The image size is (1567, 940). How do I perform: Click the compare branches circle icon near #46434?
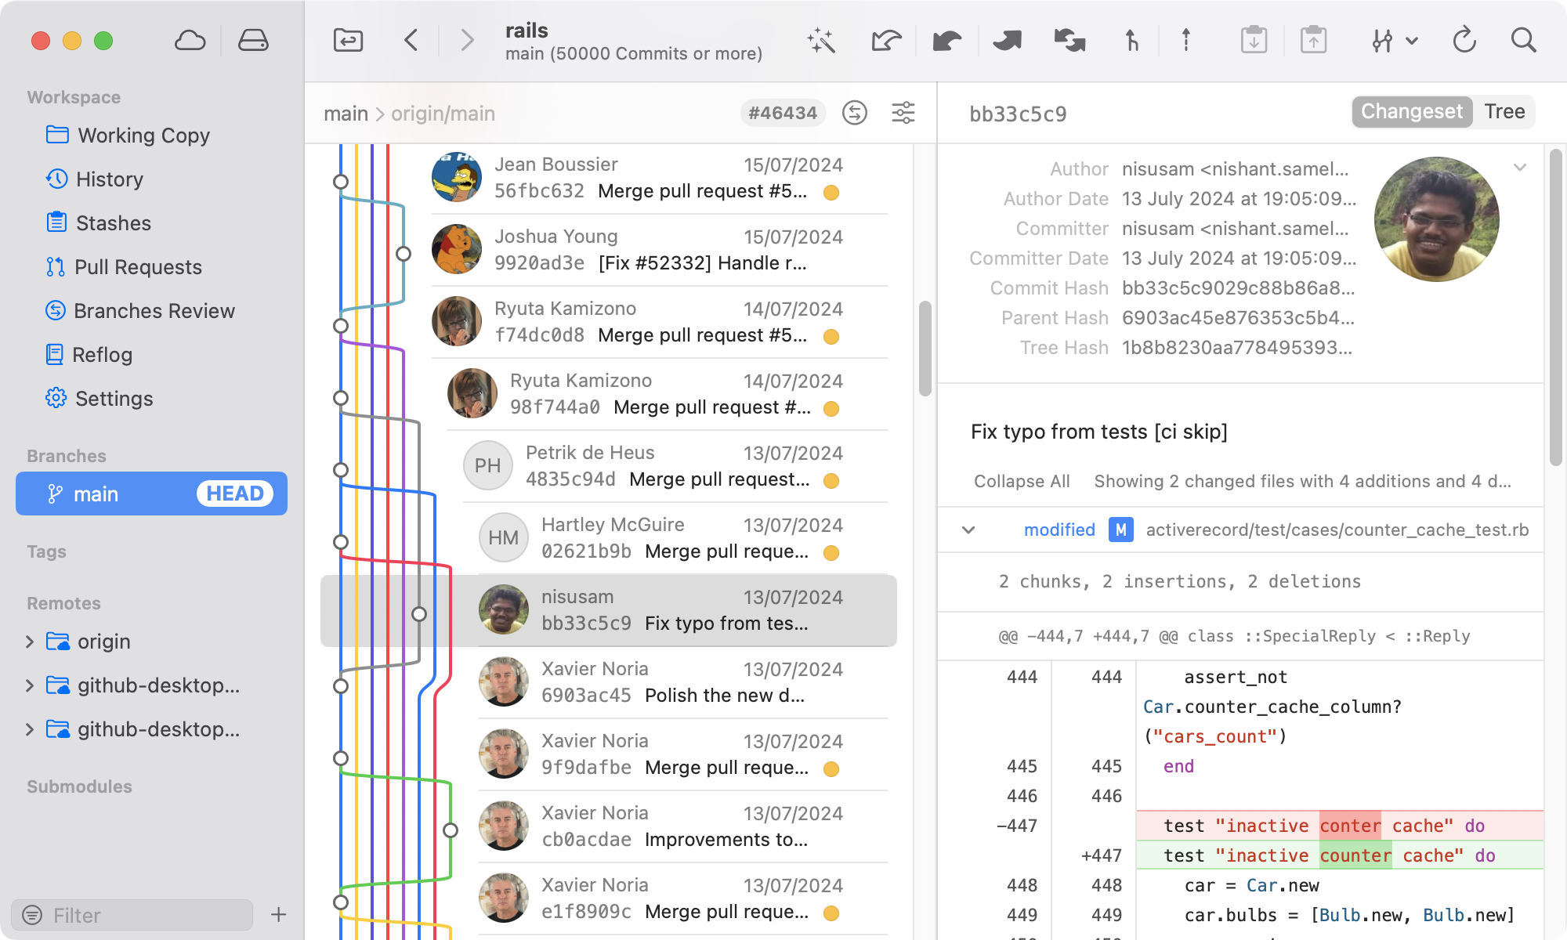click(856, 113)
